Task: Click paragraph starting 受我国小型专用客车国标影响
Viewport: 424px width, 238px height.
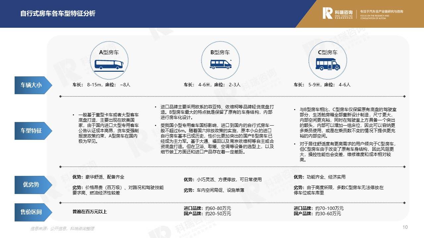Action: [217, 139]
